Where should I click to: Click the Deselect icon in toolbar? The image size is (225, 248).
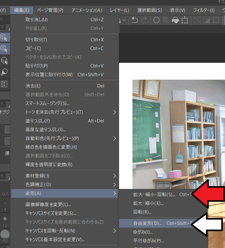pyautogui.click(x=197, y=20)
